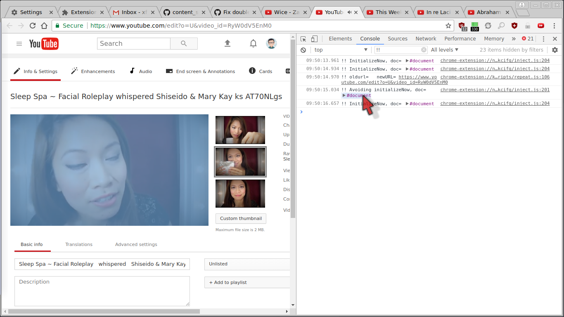Screen dimensions: 564x317
Task: Open the All levels dropdown
Action: pos(444,50)
